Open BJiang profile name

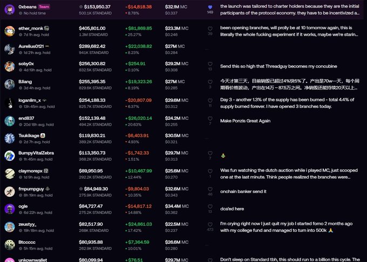pyautogui.click(x=25, y=81)
